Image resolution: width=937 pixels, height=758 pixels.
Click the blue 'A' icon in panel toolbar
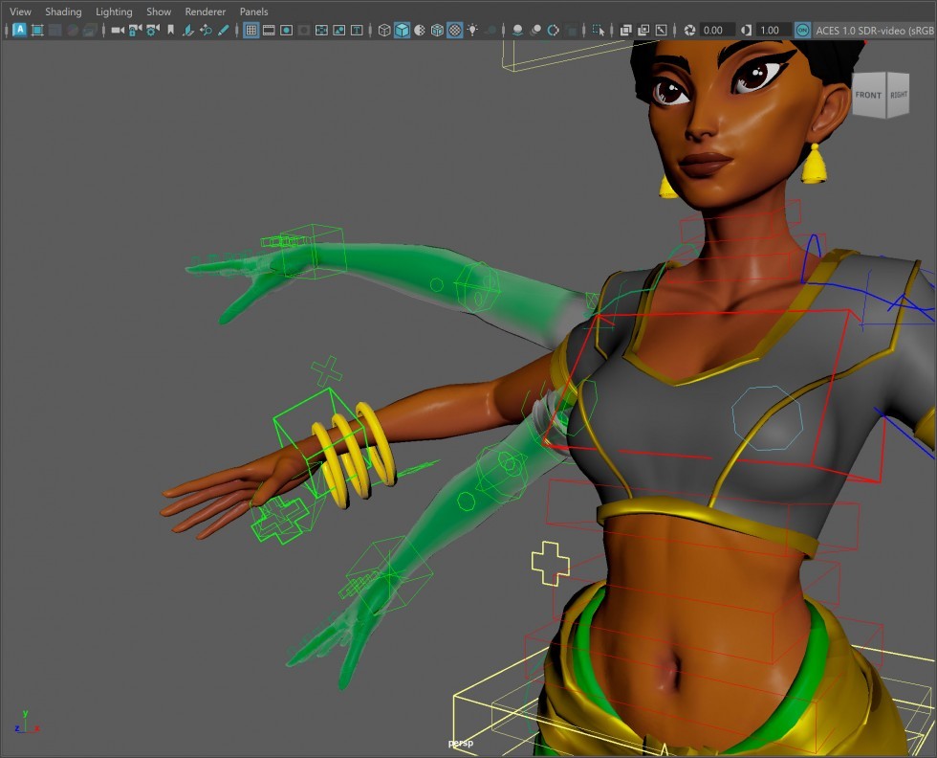[20, 30]
